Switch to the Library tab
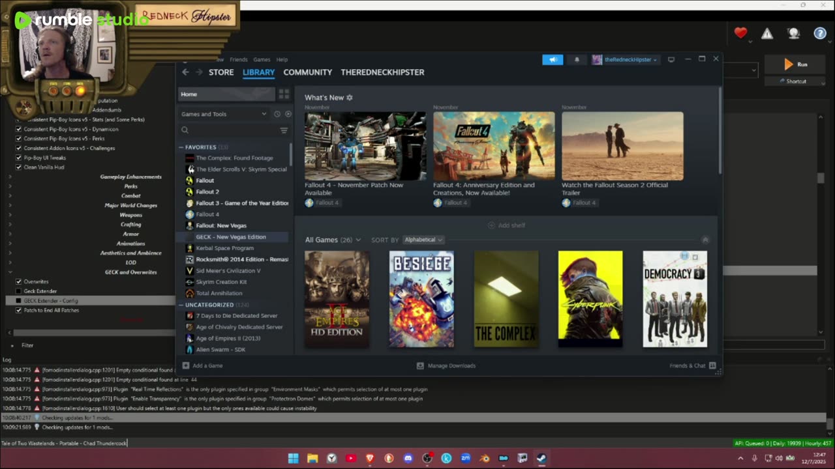835x469 pixels. click(x=258, y=72)
